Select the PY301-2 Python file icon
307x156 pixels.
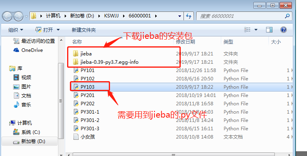tap(76, 120)
